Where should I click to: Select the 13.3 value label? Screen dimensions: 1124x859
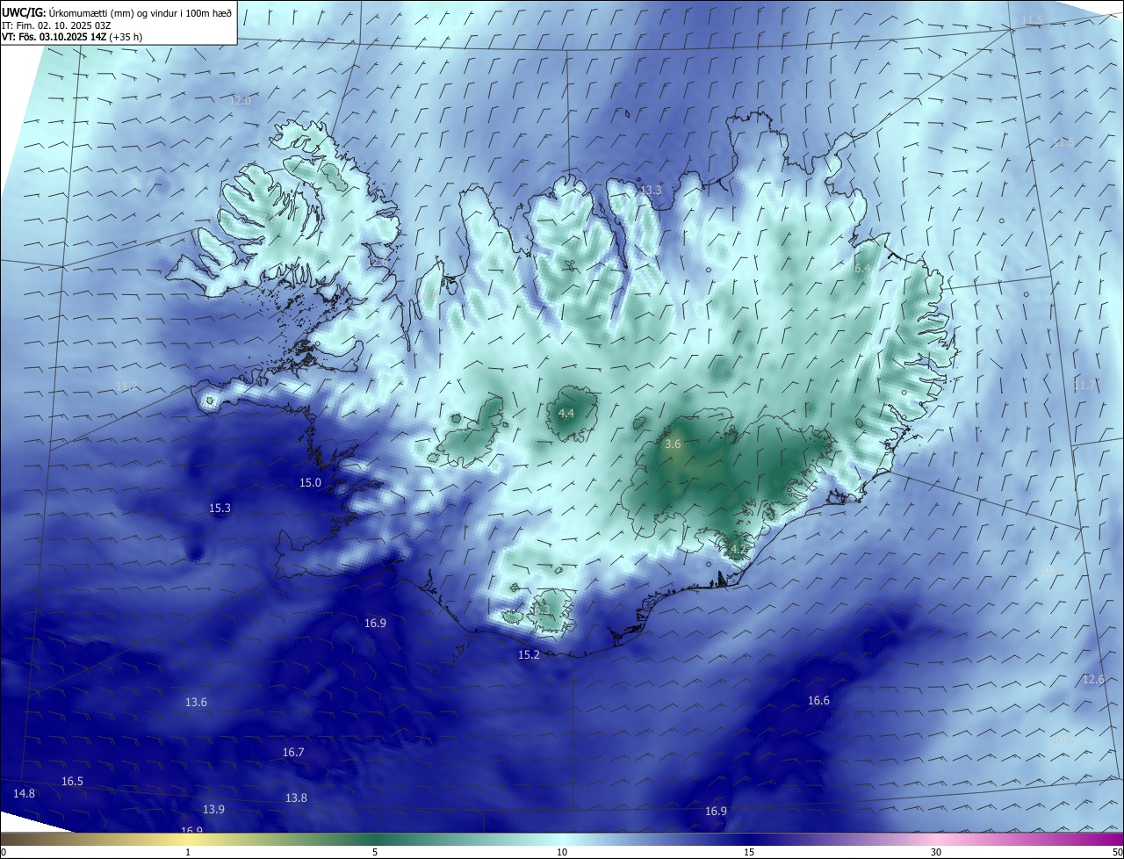pos(651,190)
